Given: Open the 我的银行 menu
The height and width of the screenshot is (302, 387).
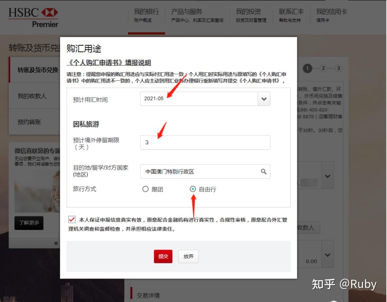Looking at the screenshot, I should 146,12.
